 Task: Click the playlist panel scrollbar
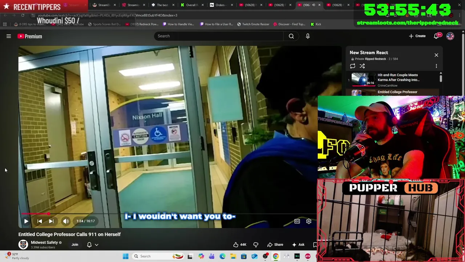[x=441, y=78]
